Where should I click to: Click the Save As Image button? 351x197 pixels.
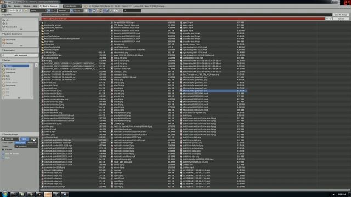pos(341,15)
